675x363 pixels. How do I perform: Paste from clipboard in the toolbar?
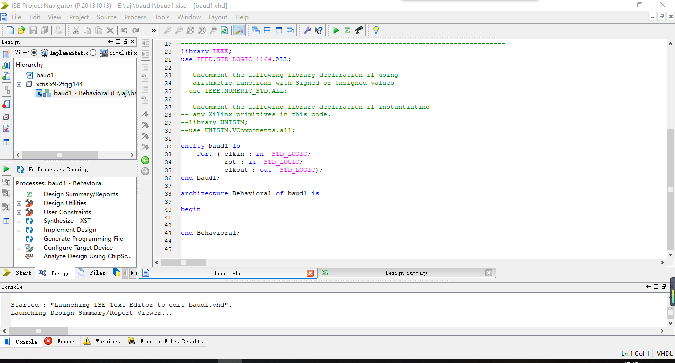click(99, 30)
